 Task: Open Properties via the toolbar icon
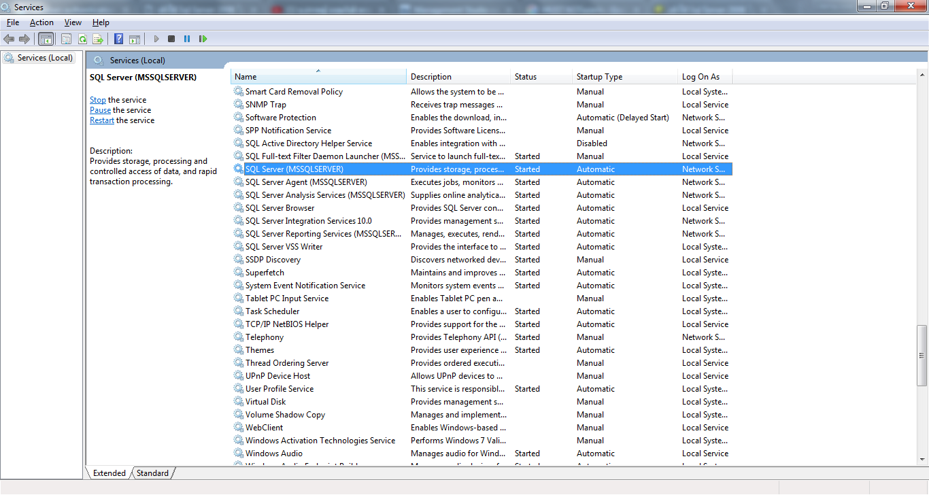point(67,39)
